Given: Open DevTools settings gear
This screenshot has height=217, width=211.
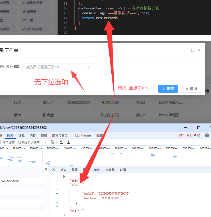Looking at the screenshot, I should (207, 135).
